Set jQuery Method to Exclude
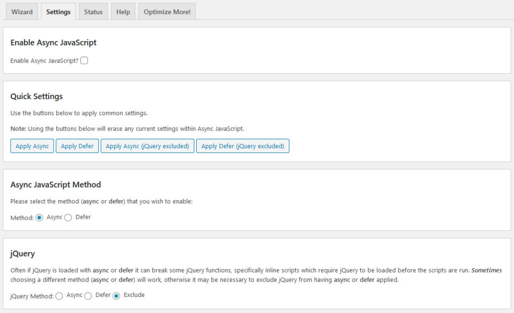The width and height of the screenshot is (514, 313). (x=116, y=296)
